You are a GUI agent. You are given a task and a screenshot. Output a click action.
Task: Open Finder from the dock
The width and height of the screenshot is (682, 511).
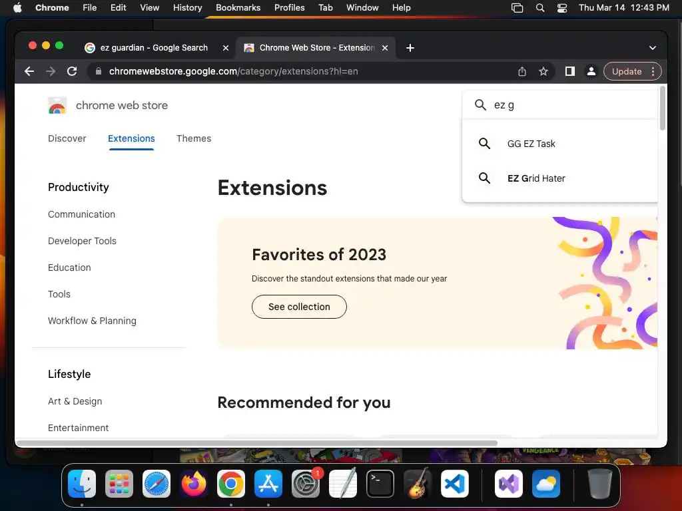click(x=82, y=484)
